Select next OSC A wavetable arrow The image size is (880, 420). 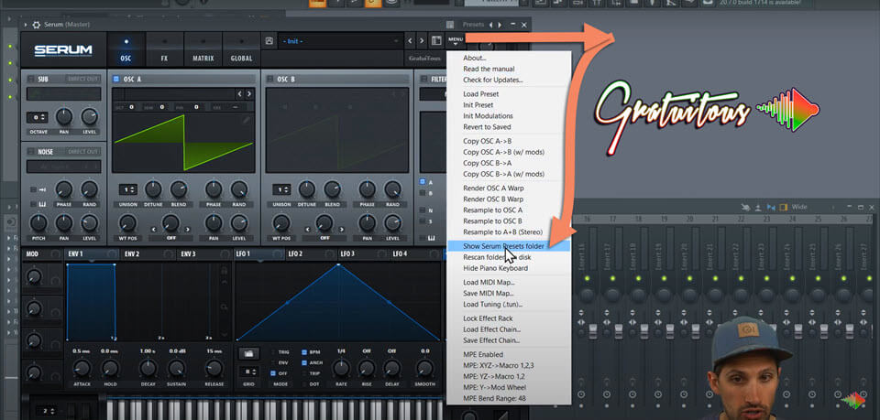[249, 93]
